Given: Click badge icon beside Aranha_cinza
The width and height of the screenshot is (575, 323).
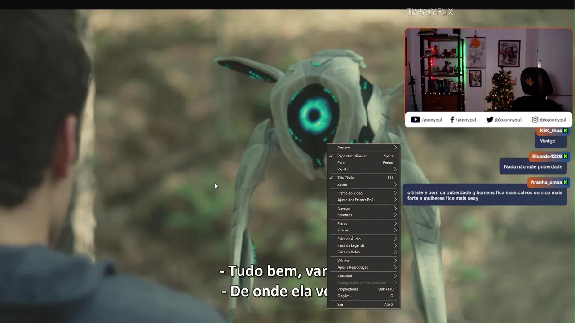Looking at the screenshot, I should pyautogui.click(x=566, y=183).
